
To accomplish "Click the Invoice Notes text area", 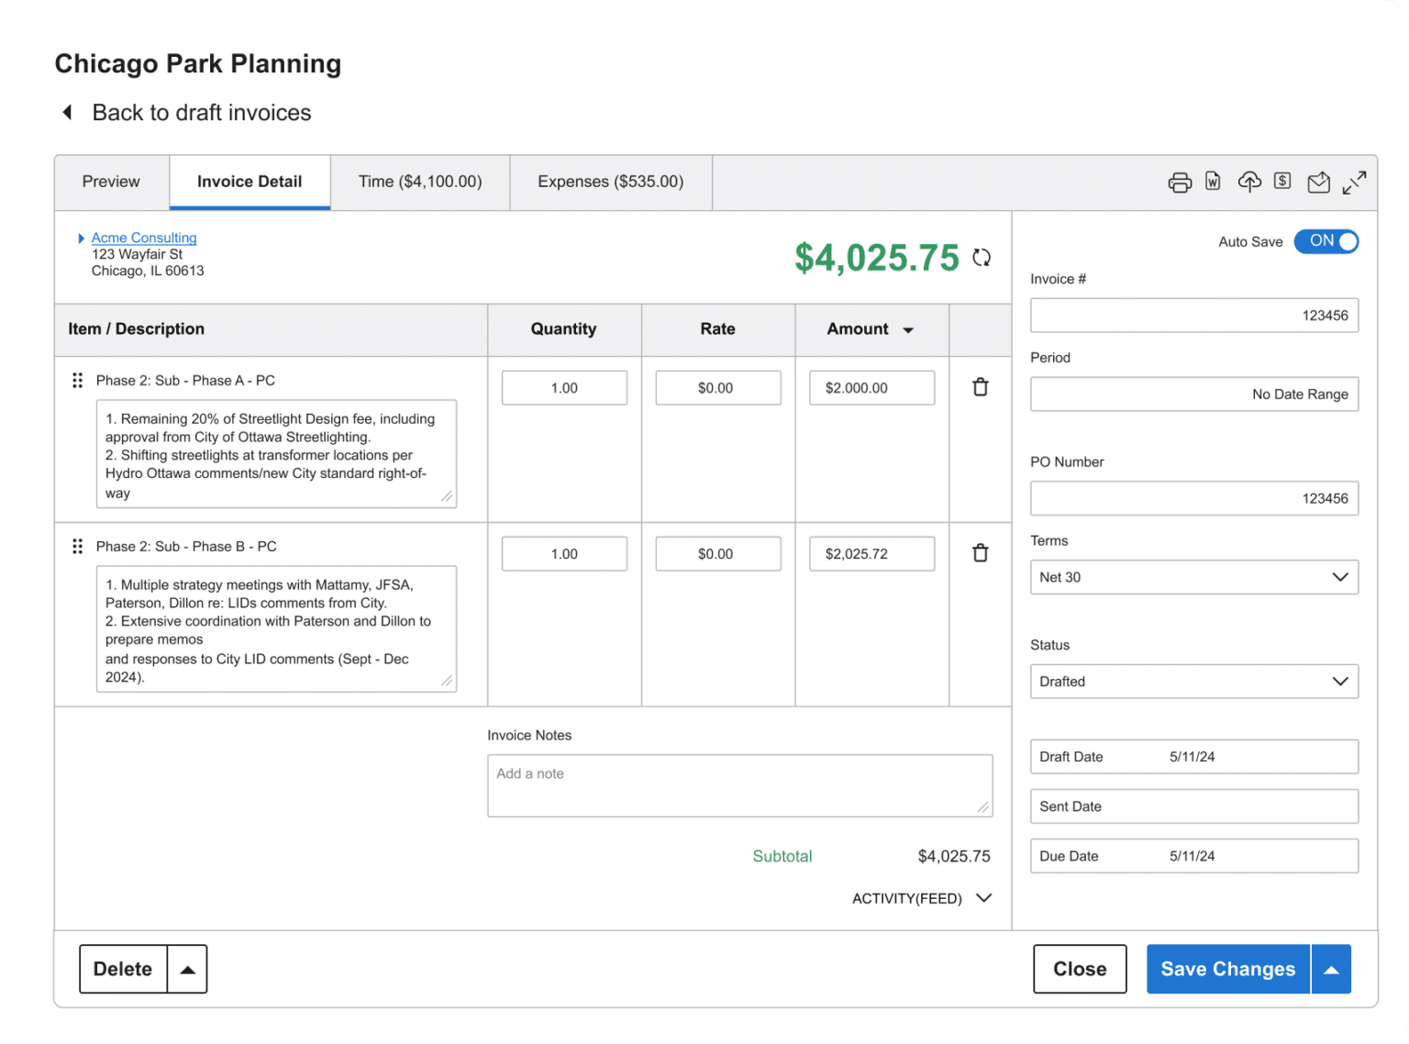I will [x=739, y=785].
